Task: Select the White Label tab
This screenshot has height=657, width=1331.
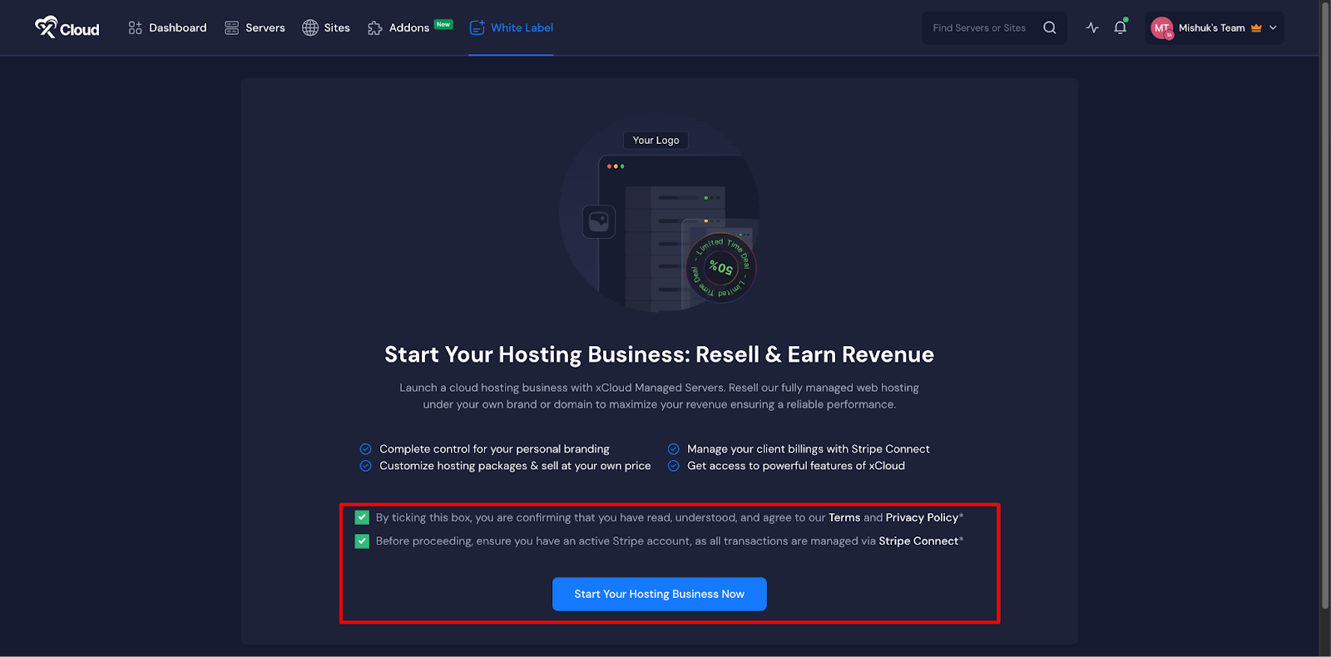Action: 512,27
